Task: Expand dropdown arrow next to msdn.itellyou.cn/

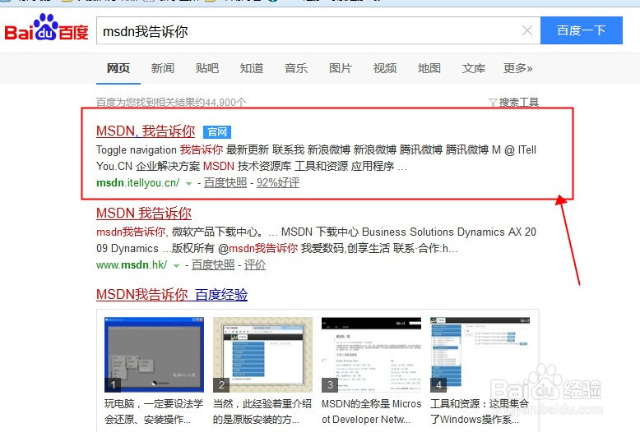Action: [x=188, y=184]
